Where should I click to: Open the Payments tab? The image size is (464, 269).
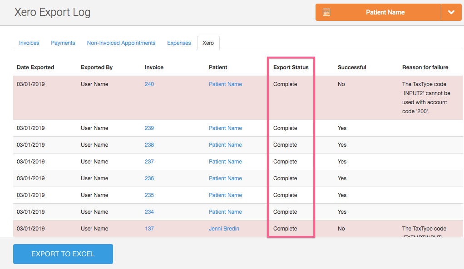click(x=63, y=43)
